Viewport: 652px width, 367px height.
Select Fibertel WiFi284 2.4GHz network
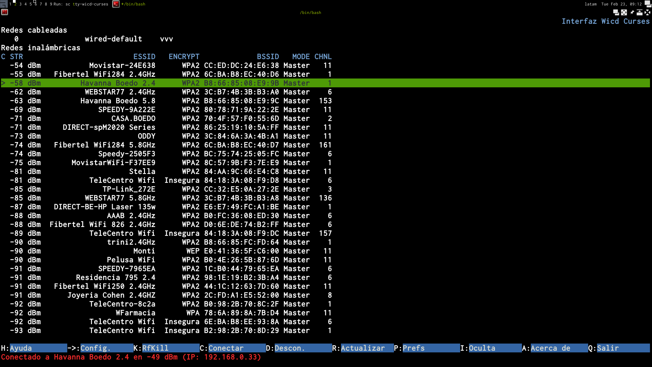point(325,74)
